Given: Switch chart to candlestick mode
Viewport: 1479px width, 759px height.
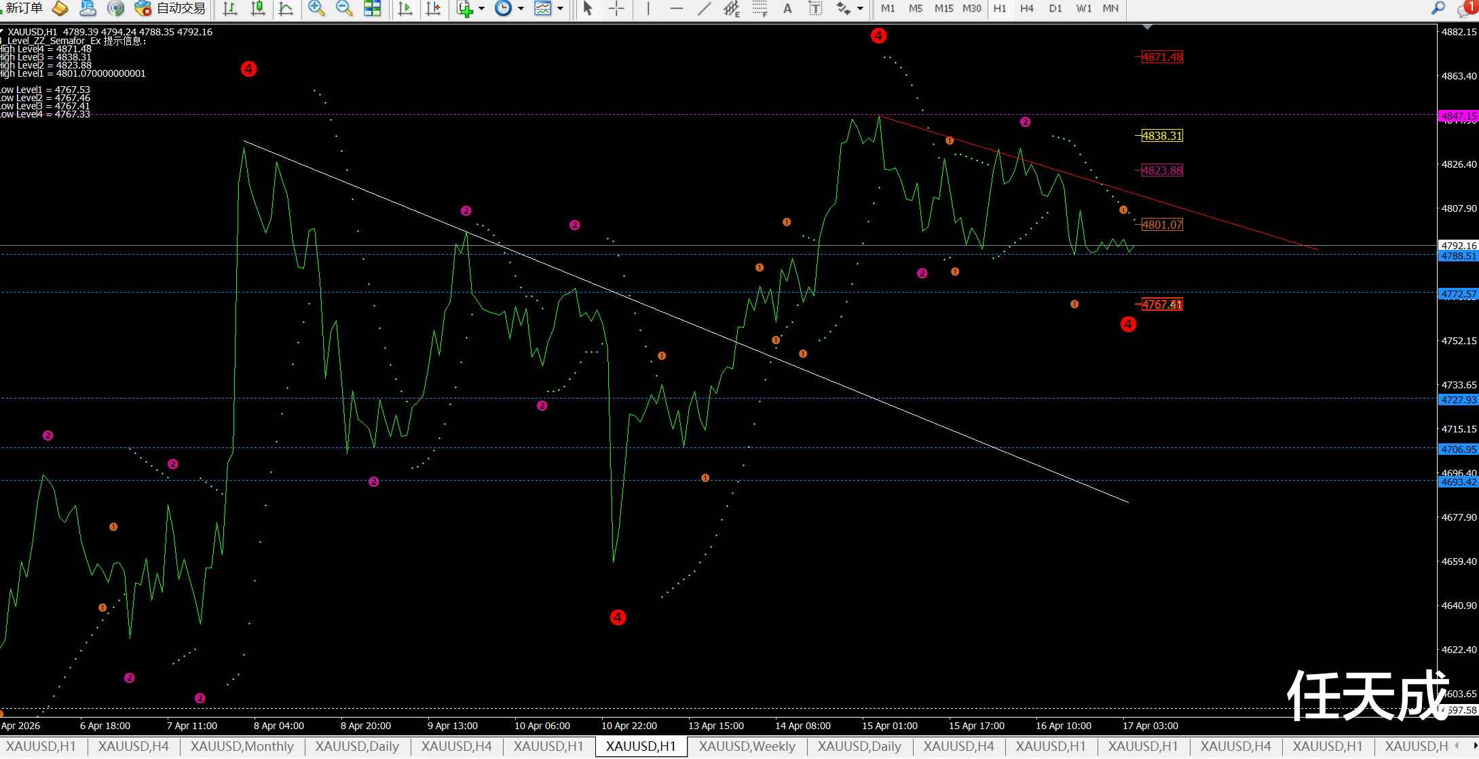Looking at the screenshot, I should point(258,8).
